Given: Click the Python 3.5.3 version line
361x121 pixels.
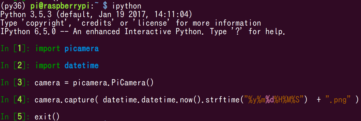Looking at the screenshot, I should 96,14.
